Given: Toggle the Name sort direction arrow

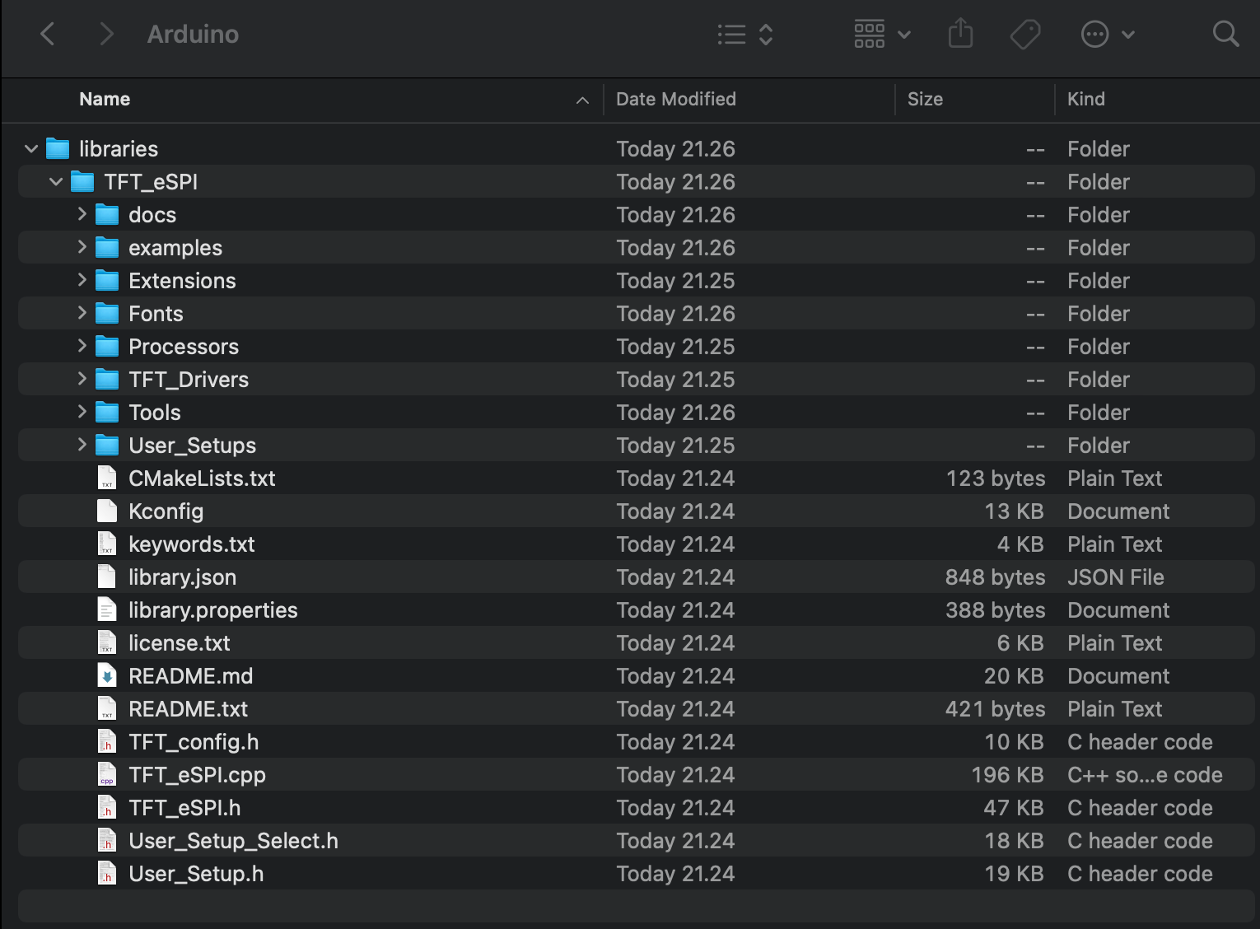Looking at the screenshot, I should 582,100.
